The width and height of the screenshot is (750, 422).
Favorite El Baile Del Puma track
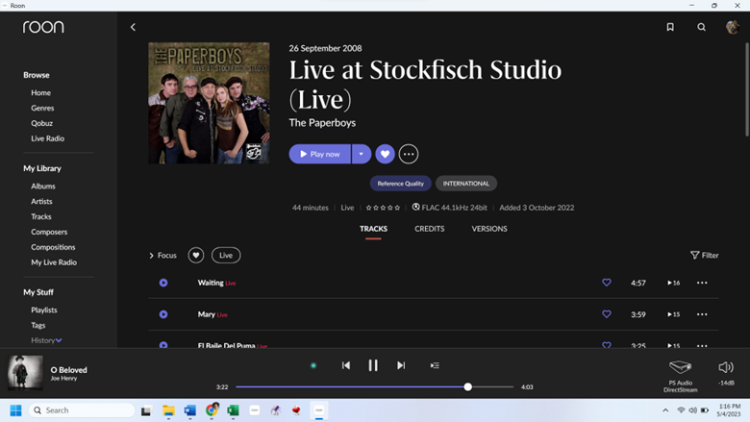[x=606, y=344]
